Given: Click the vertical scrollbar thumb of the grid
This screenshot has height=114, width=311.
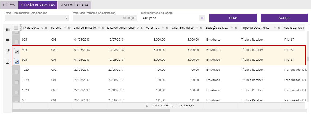Looking at the screenshot, I should pos(309,59).
